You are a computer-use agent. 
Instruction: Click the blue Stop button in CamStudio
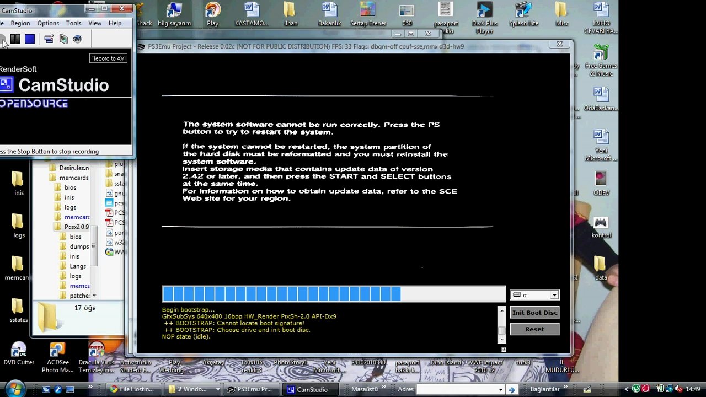(x=30, y=39)
